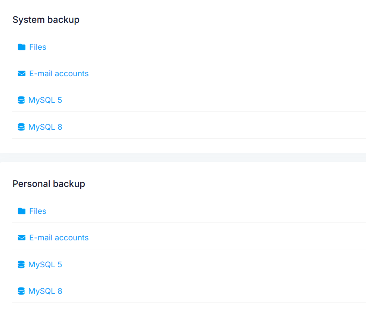Image resolution: width=366 pixels, height=314 pixels.
Task: Click the database icon next to MySQL 5 under System backup
Action: click(x=21, y=100)
